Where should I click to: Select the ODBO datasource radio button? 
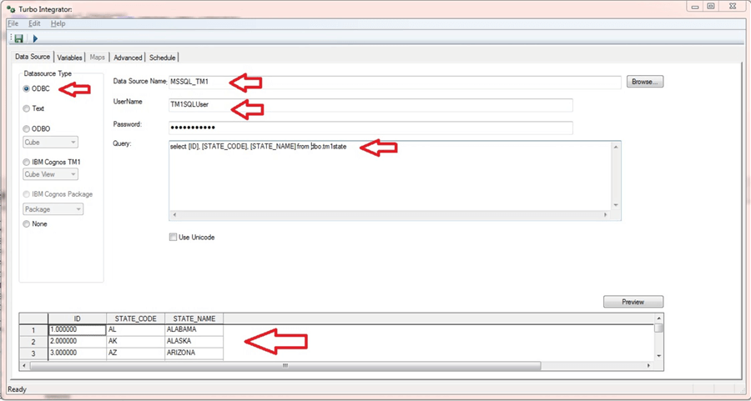pos(27,128)
